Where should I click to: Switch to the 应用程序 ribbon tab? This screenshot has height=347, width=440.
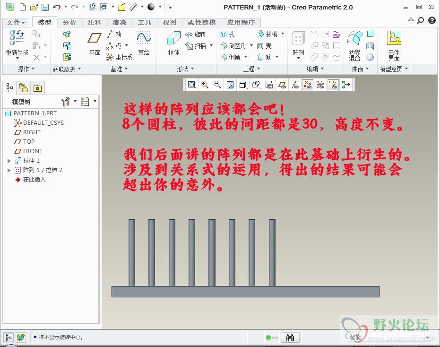[241, 22]
